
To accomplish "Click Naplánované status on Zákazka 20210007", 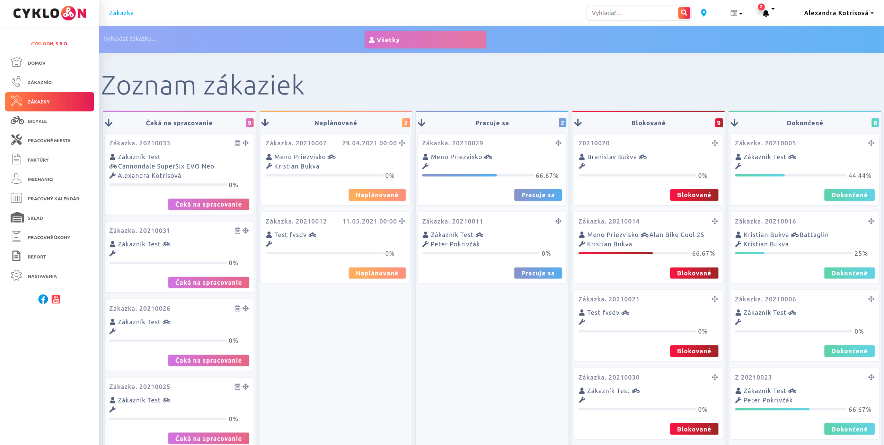I will (377, 195).
